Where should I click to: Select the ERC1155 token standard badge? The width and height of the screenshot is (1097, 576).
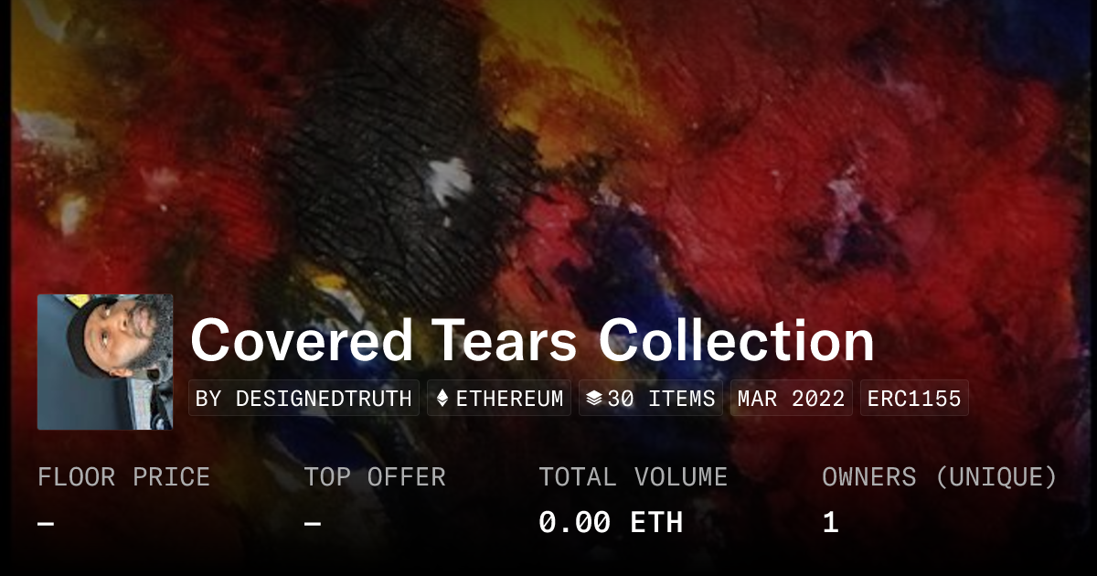pos(914,399)
